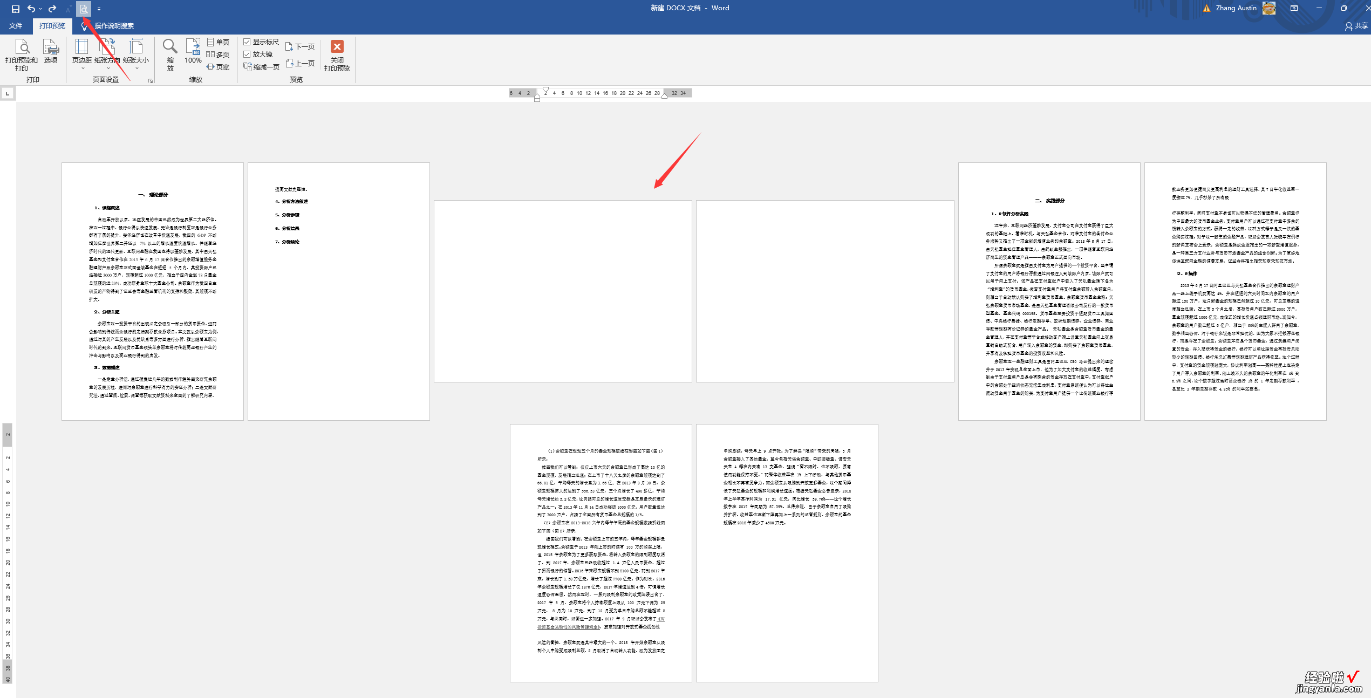Open the Zhang Austin account menu
This screenshot has width=1371, height=698.
pyautogui.click(x=1236, y=8)
